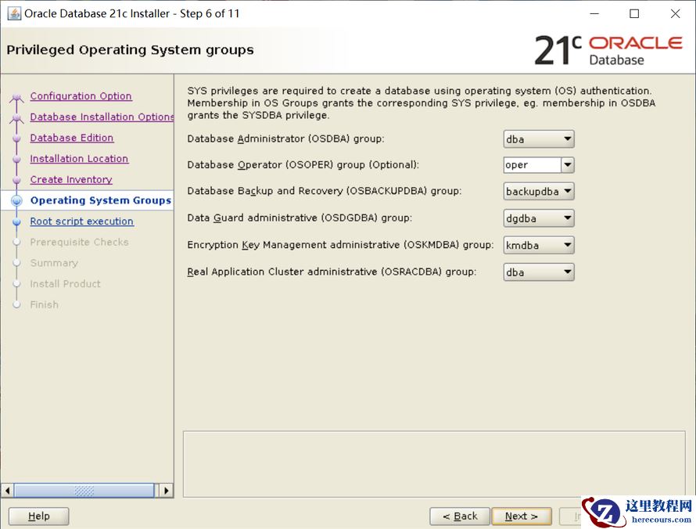Go to the Installation Location step
Image resolution: width=696 pixels, height=529 pixels.
pyautogui.click(x=79, y=159)
